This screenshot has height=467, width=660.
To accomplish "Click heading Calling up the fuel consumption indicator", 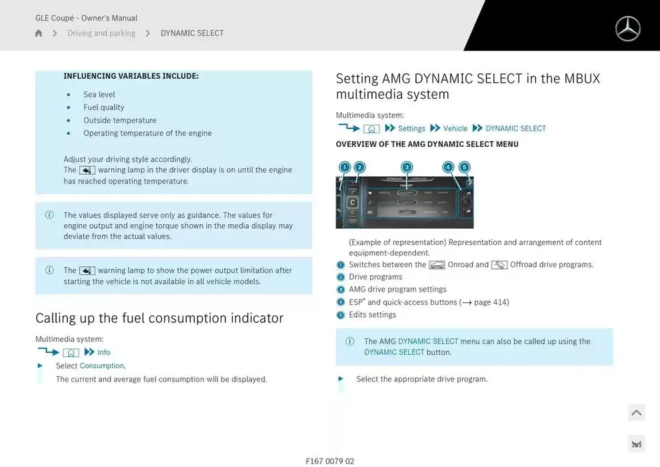I will tap(159, 318).
